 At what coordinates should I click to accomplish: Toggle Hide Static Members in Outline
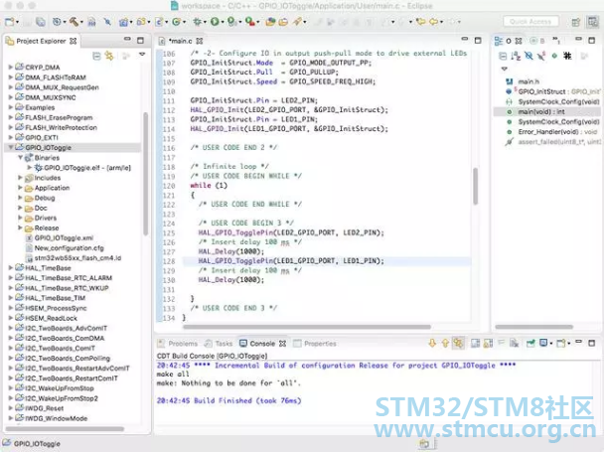[541, 57]
